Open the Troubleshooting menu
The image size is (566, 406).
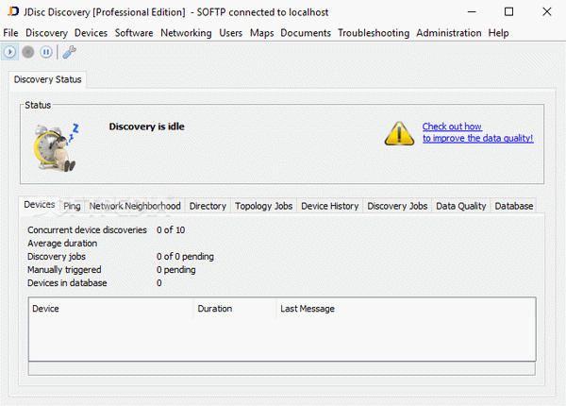click(x=374, y=33)
